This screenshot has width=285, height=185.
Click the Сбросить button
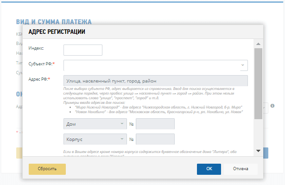pos(47,169)
